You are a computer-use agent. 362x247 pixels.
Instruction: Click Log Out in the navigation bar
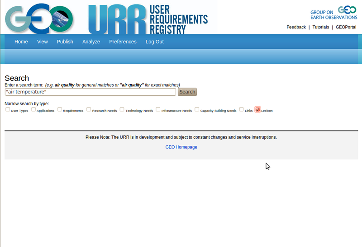point(155,42)
